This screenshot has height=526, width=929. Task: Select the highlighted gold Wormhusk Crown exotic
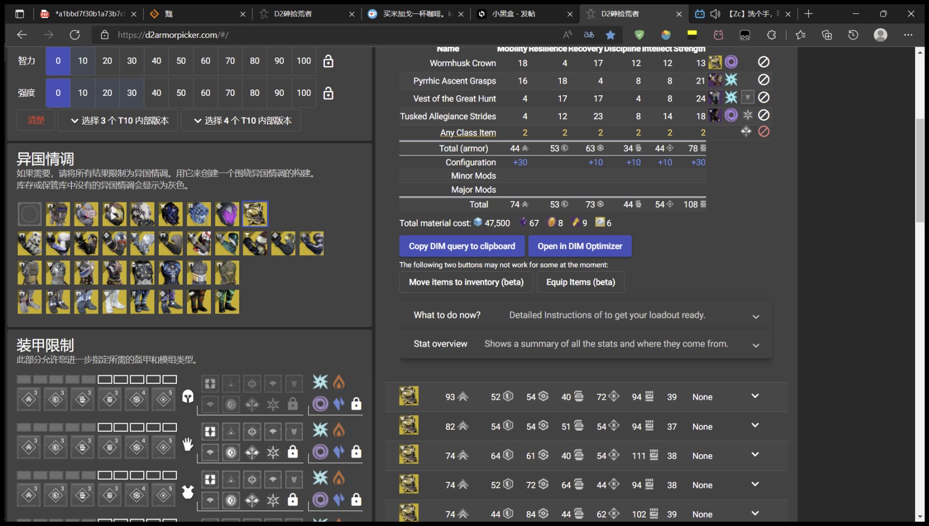click(255, 214)
